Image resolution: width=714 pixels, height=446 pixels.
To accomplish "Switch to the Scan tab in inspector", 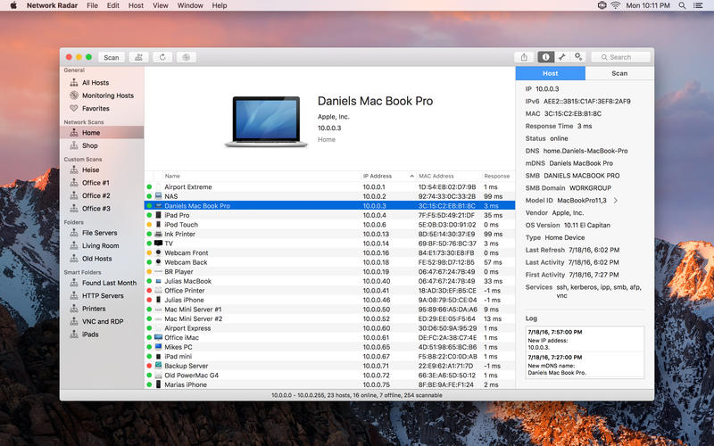I will pos(619,74).
